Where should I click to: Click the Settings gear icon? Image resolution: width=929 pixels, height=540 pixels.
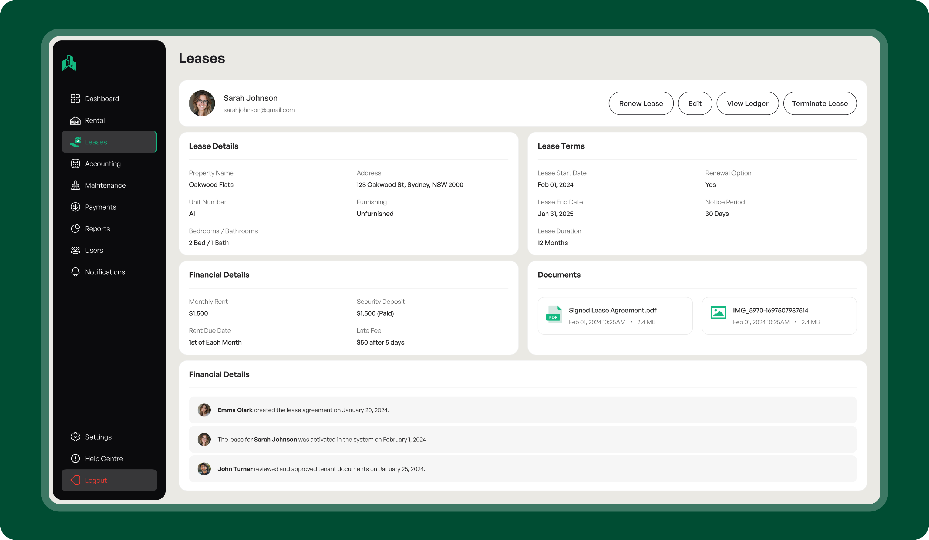click(x=75, y=437)
